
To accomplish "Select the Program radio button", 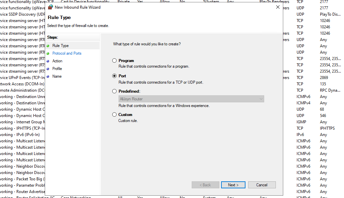I will (x=114, y=61).
